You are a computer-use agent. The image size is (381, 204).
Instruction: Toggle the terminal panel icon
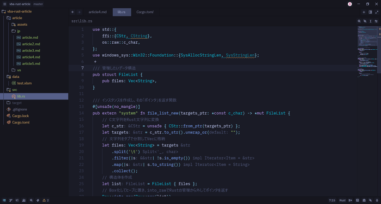[357, 200]
